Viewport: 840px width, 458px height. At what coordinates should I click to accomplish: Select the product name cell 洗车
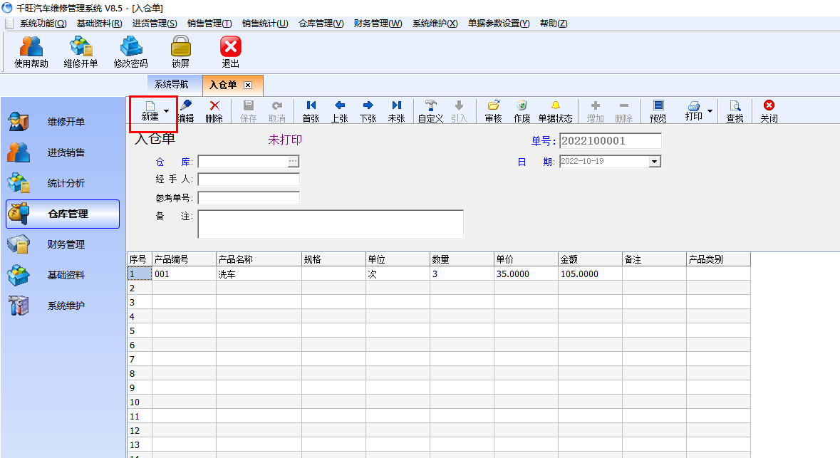coord(259,274)
